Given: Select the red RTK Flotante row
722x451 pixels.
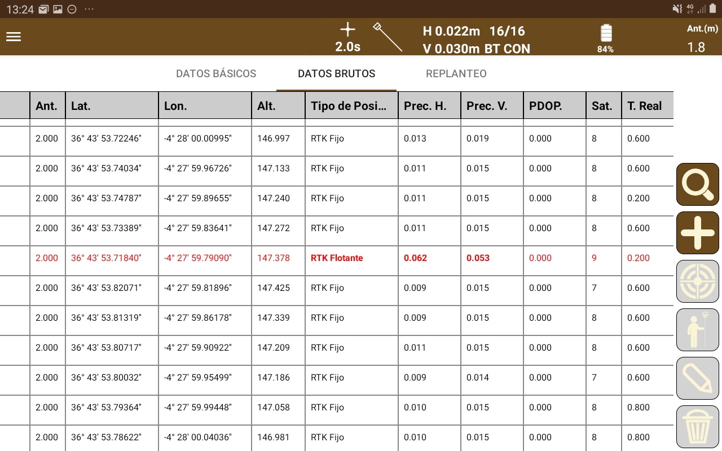Looking at the screenshot, I should (337, 258).
